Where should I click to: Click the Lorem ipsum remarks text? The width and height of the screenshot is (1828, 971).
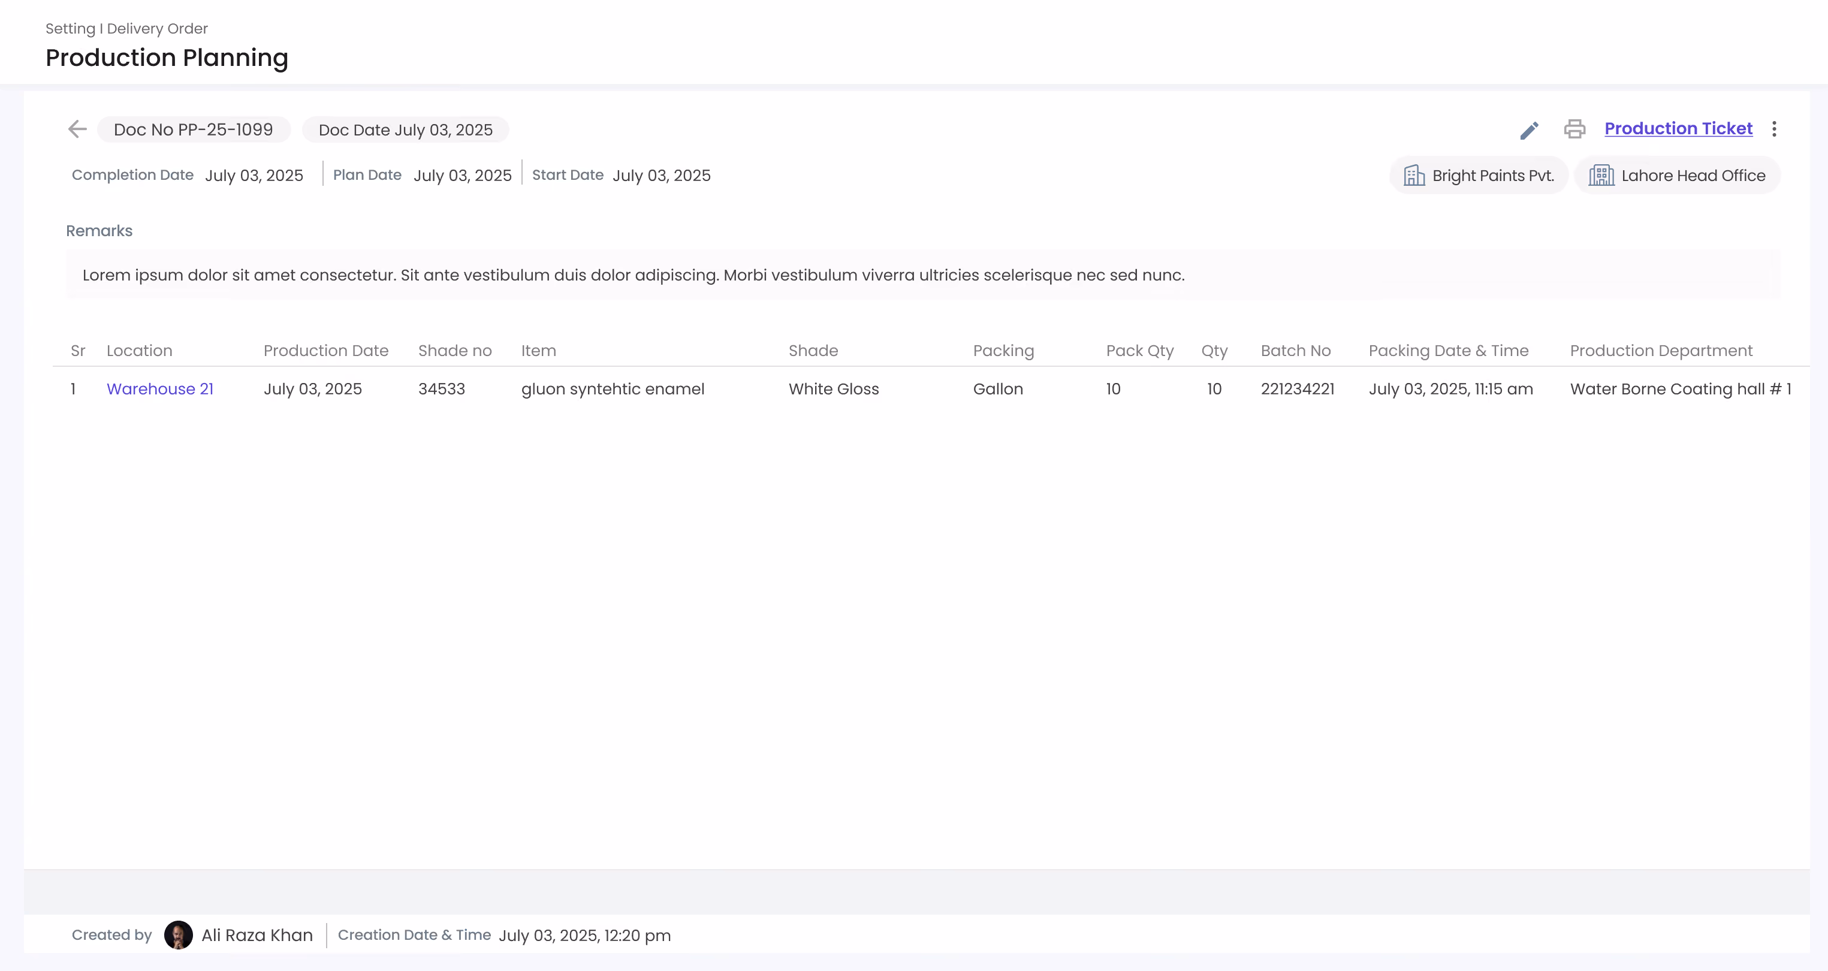[x=633, y=275]
